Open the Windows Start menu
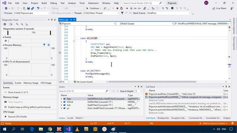This screenshot has height=133, width=237. click(x=4, y=129)
